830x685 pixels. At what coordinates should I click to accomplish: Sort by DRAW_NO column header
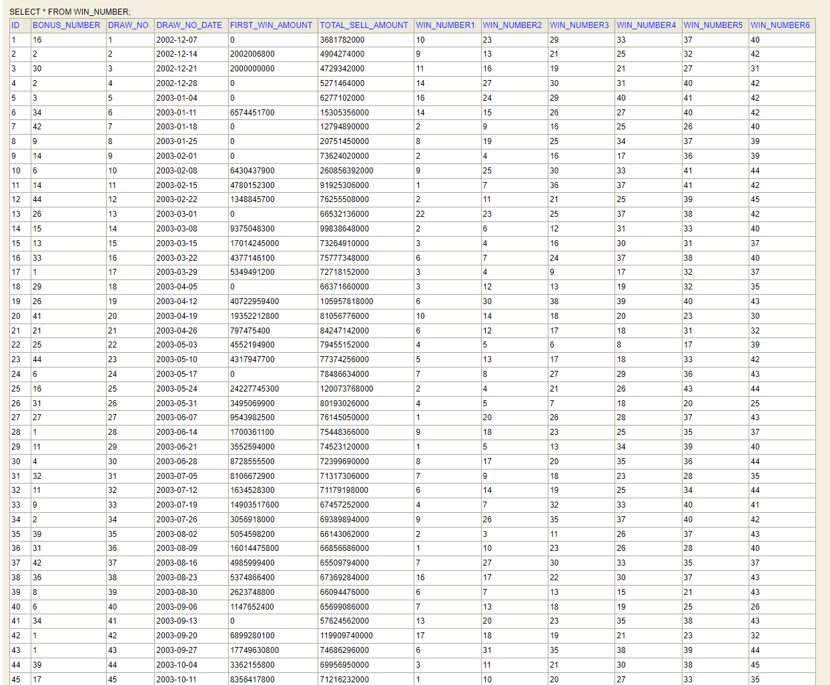(x=128, y=25)
